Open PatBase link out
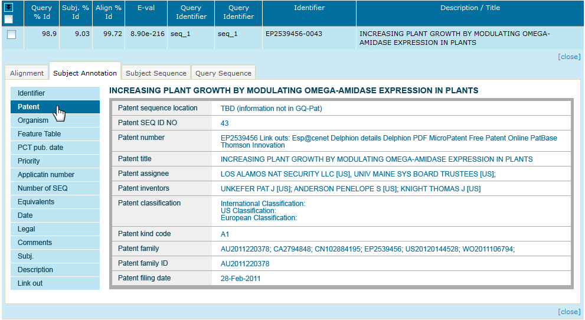Image resolution: width=585 pixels, height=320 pixels. (544, 138)
